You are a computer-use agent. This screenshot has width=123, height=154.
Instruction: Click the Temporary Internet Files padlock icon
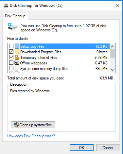point(17,57)
